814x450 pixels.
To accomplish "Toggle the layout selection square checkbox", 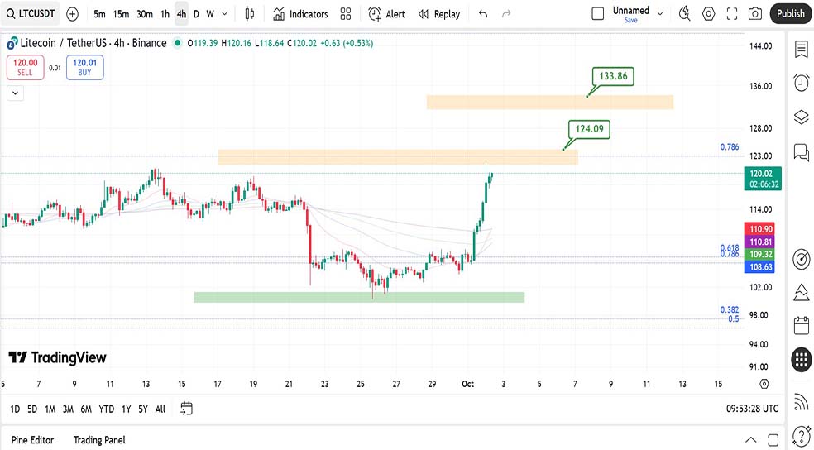I will [598, 13].
